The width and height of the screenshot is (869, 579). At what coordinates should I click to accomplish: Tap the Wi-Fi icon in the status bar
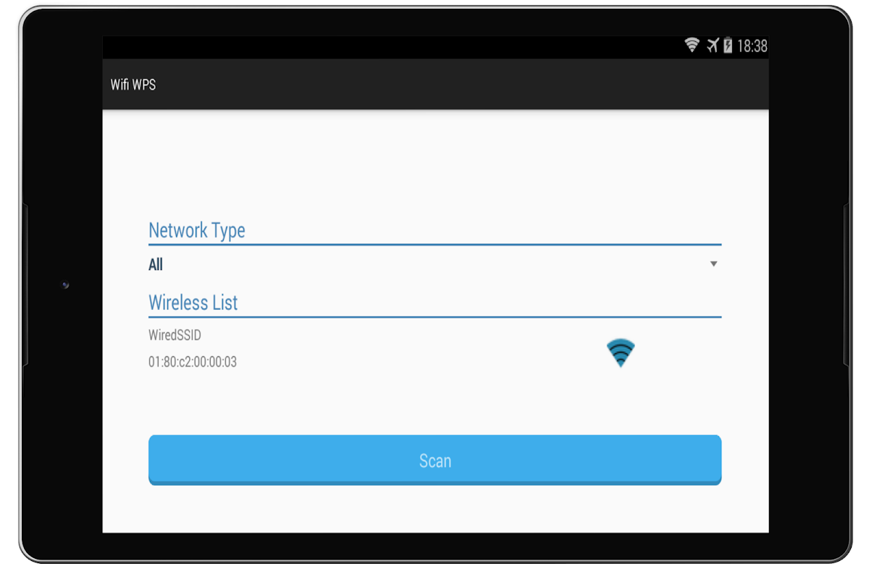[x=692, y=46]
